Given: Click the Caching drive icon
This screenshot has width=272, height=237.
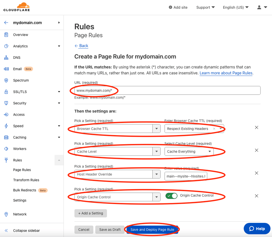Looking at the screenshot, I should [x=6, y=137].
